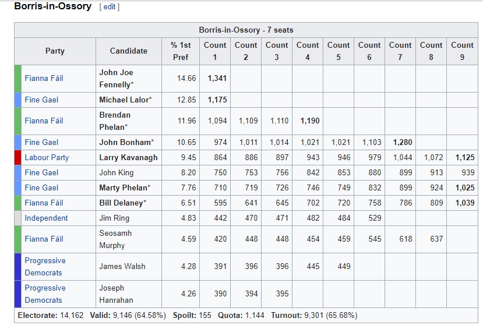Click candidate name Michael Lalor
Screen dimensions: 483x329
(125, 100)
